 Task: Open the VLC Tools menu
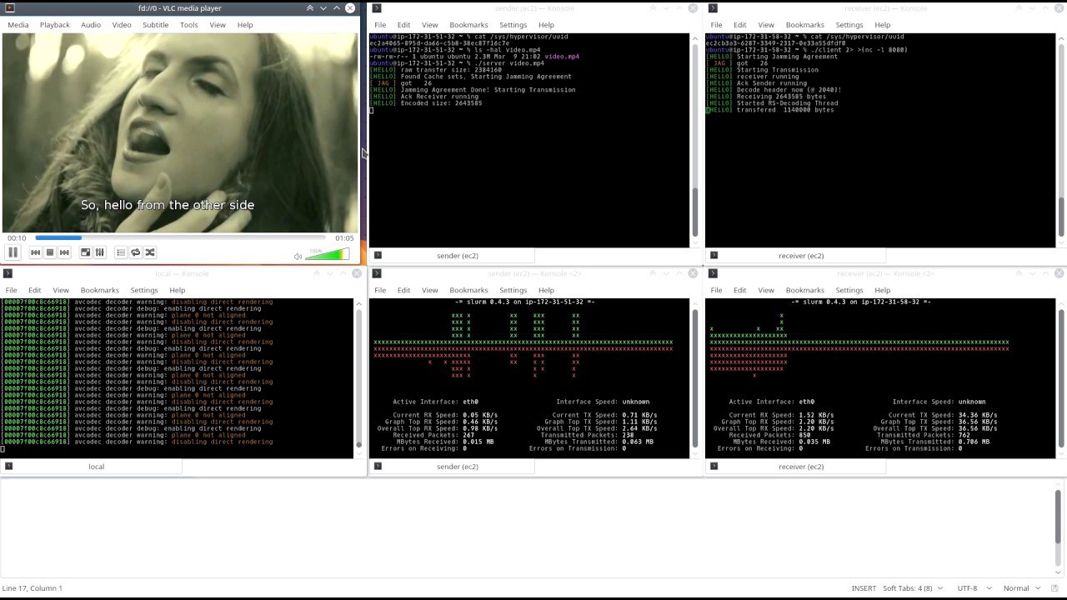[189, 25]
